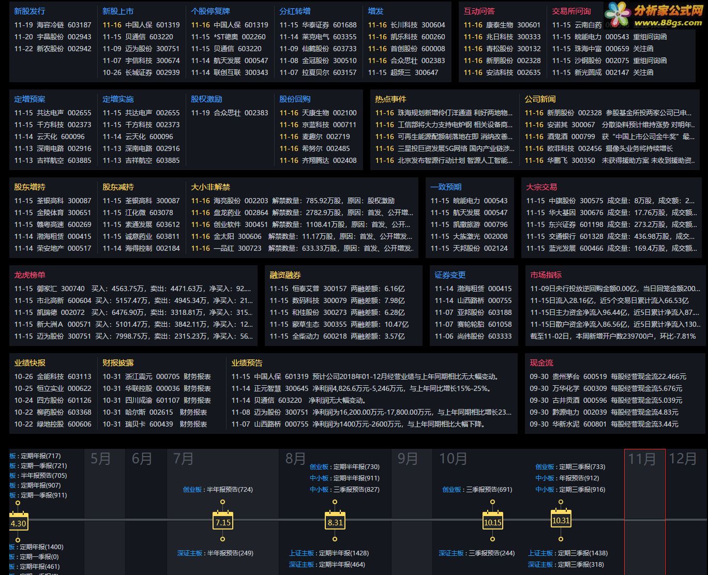Open the 股权激励 section header

(x=206, y=99)
